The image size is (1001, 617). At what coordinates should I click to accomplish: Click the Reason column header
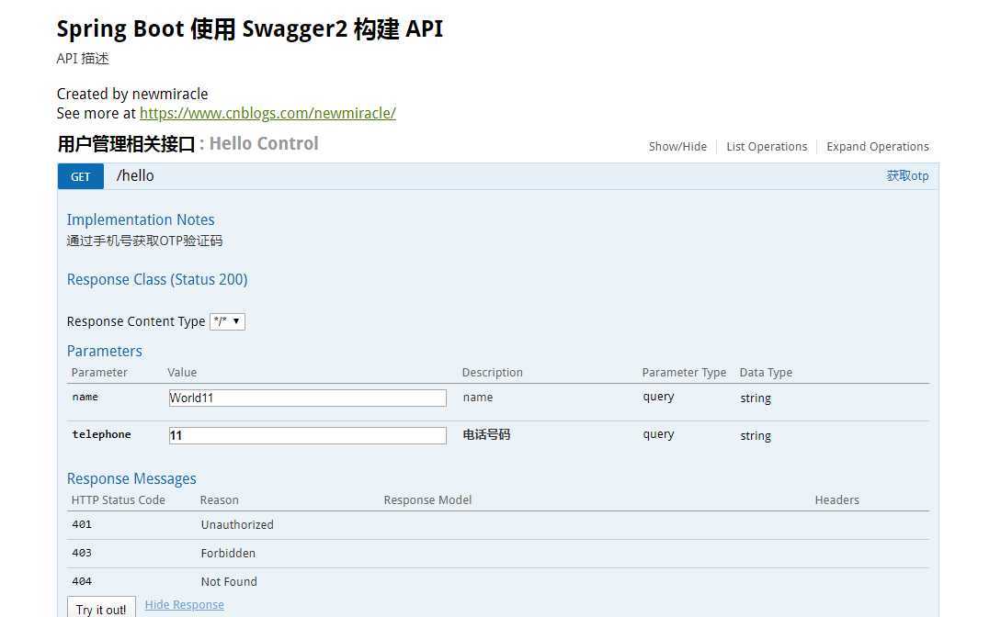[219, 499]
